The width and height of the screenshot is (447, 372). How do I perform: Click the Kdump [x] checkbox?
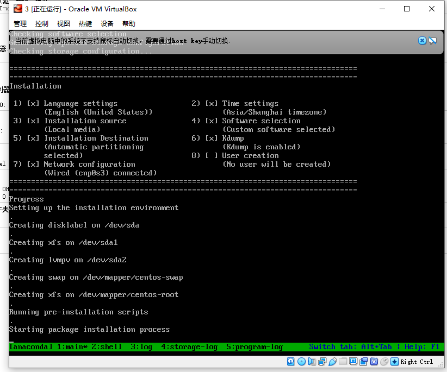[x=212, y=138]
